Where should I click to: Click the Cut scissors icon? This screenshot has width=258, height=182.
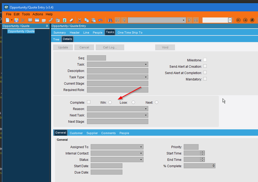pos(80,20)
